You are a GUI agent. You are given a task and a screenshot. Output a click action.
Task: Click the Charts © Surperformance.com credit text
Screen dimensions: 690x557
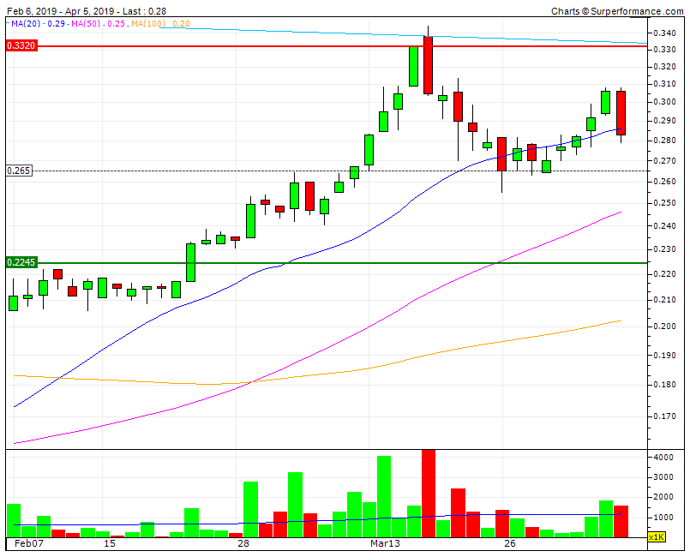[x=617, y=11]
